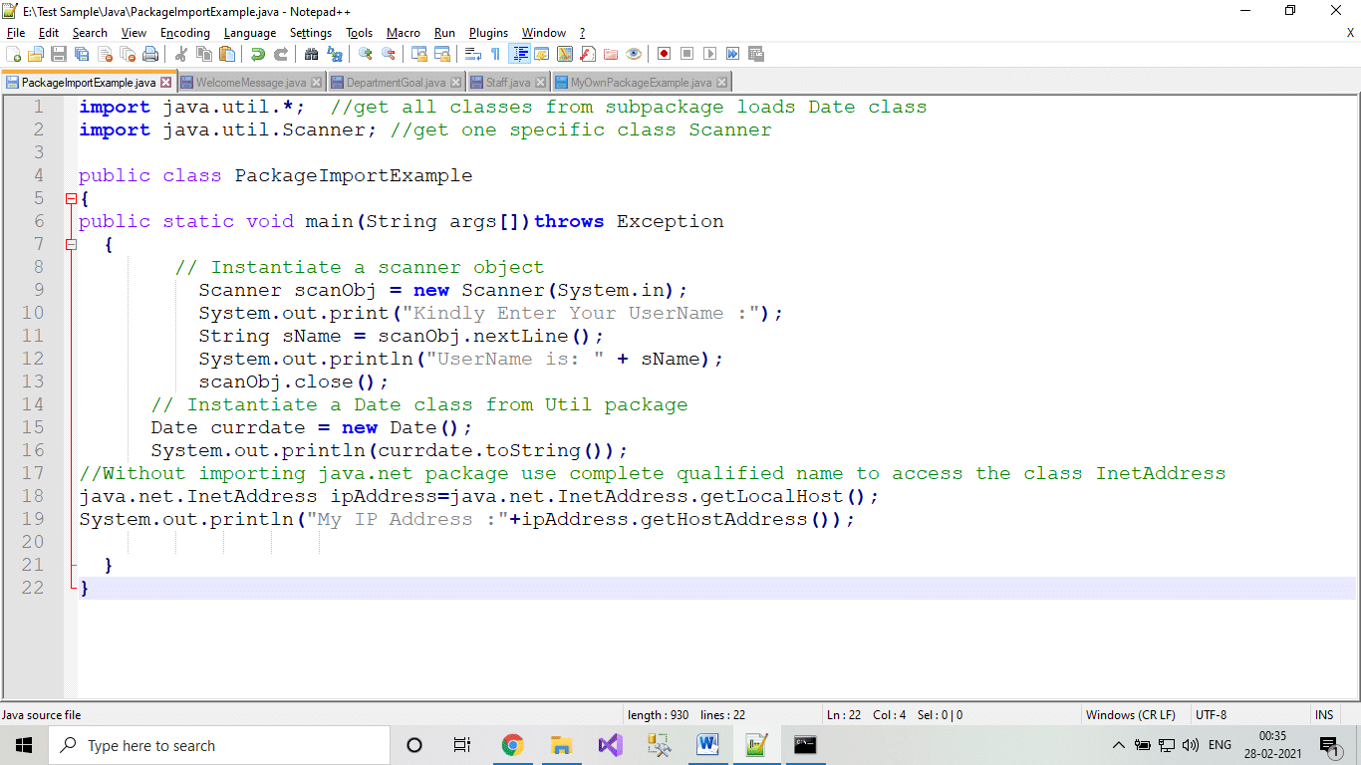Click the Zoom In toolbar icon
The width and height of the screenshot is (1361, 765).
[x=364, y=53]
